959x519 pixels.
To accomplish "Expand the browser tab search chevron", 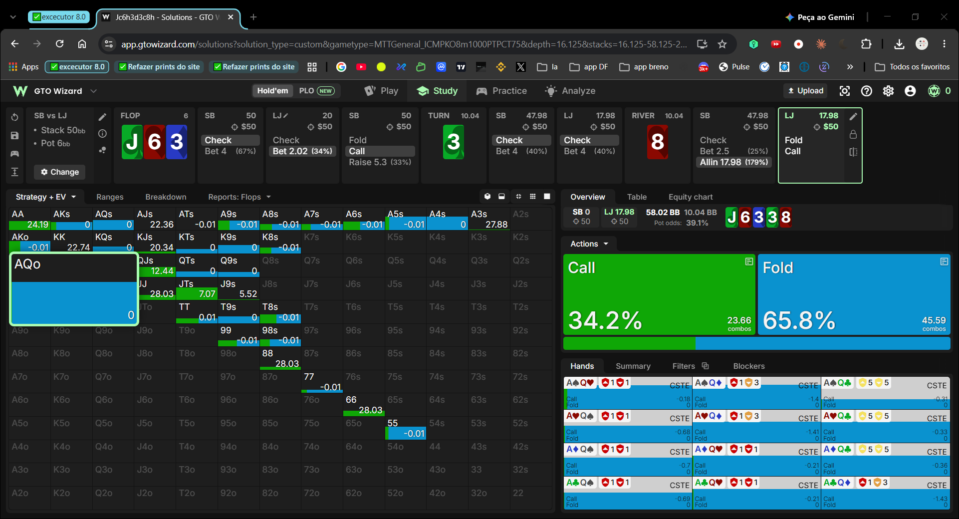I will coord(13,17).
